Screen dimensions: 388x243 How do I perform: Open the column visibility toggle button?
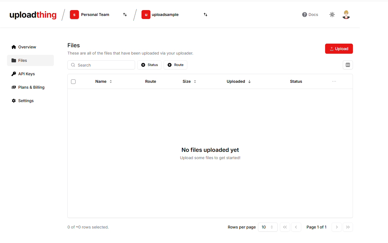348,65
